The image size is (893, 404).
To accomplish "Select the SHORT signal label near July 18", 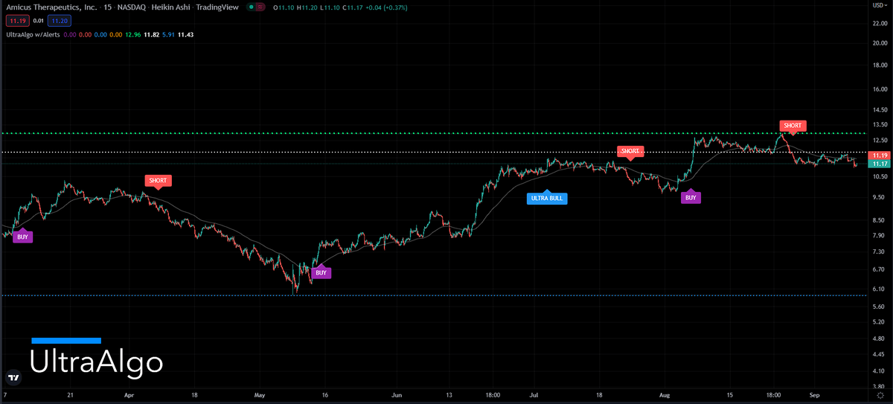I will (x=630, y=152).
